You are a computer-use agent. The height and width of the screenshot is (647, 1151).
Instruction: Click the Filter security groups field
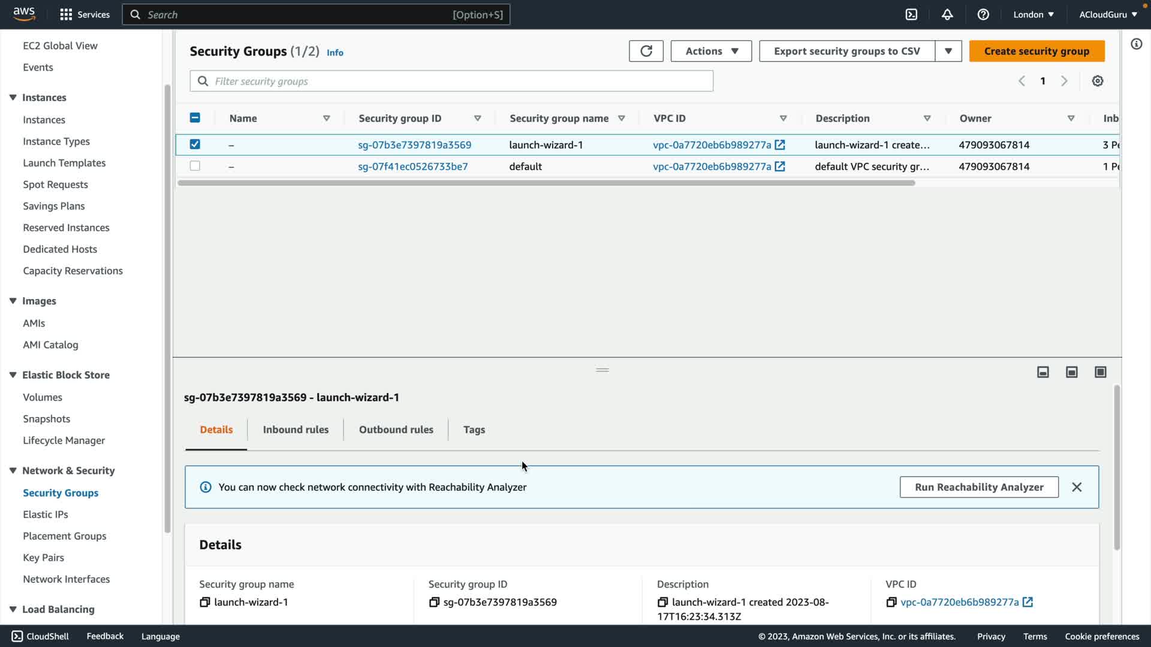[x=451, y=81]
